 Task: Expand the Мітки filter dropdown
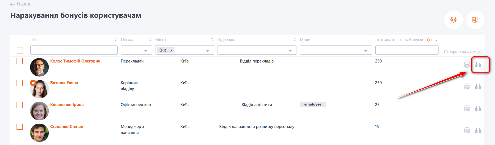point(365,51)
